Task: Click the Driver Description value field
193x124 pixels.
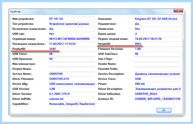Action: [x=158, y=89]
